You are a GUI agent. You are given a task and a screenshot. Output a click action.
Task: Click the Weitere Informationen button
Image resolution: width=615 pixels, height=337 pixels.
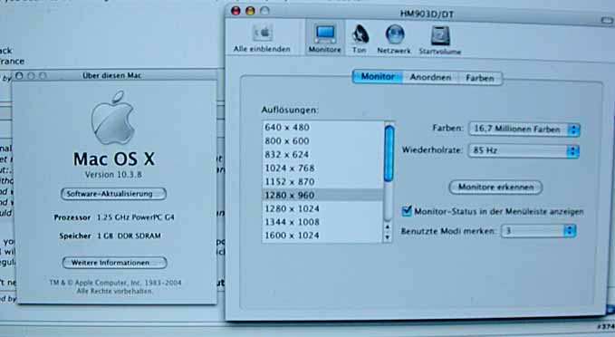(114, 263)
